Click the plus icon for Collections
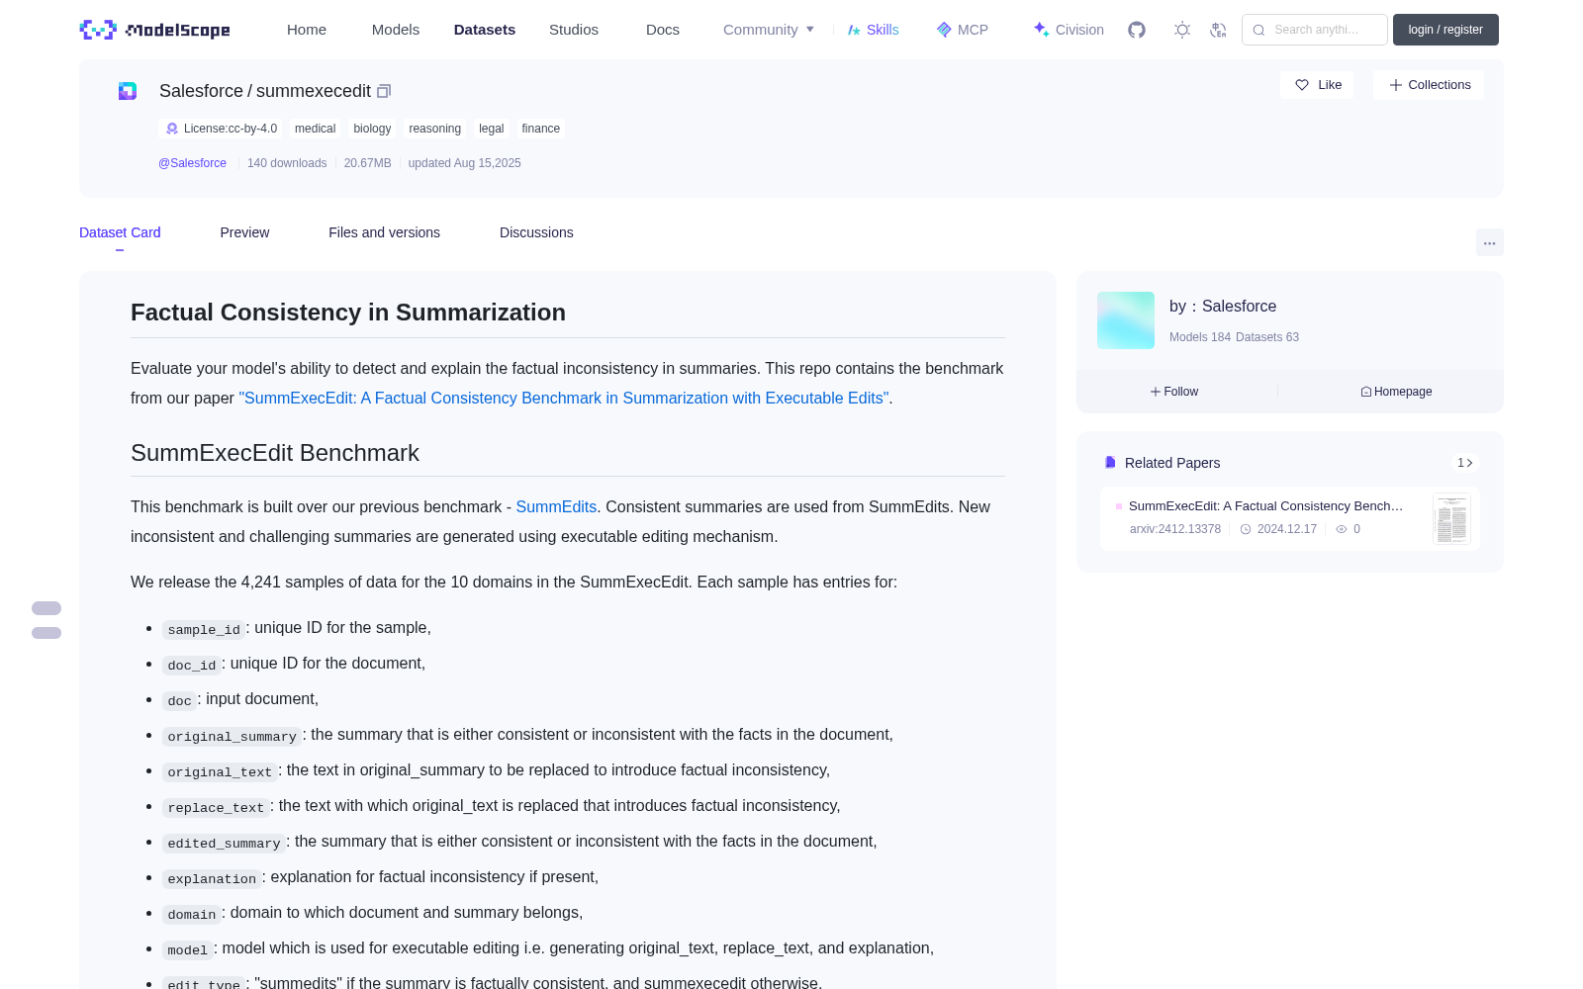Screen dimensions: 1583x989 pyautogui.click(x=1396, y=85)
